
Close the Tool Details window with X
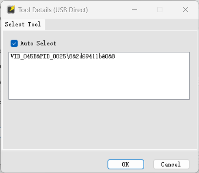point(186,10)
